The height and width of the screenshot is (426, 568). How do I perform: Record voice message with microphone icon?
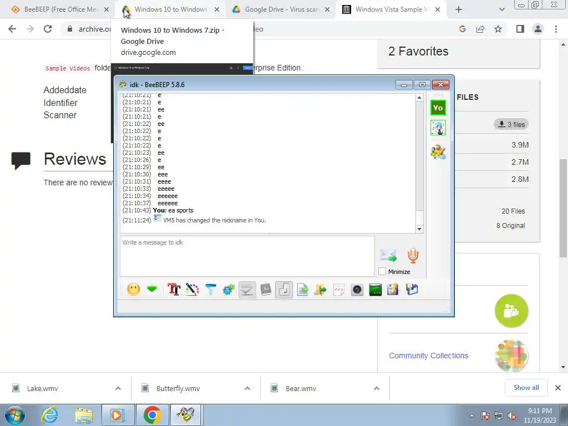pyautogui.click(x=413, y=255)
